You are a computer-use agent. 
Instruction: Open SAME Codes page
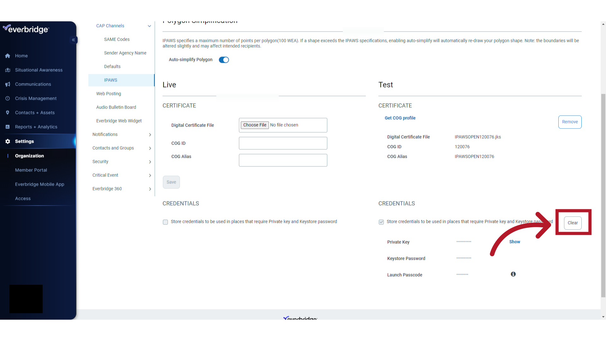(117, 39)
